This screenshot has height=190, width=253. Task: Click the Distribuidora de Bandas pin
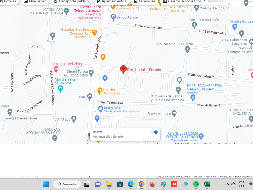click(x=178, y=90)
